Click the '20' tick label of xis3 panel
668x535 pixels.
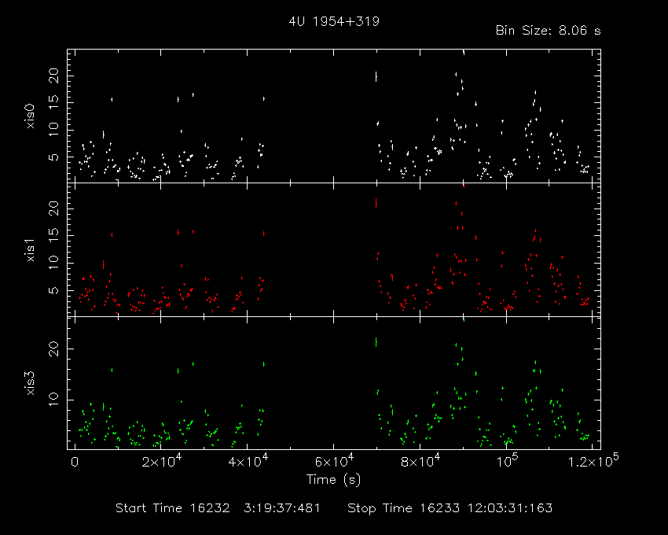coord(54,349)
